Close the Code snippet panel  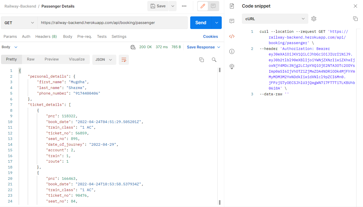(355, 6)
